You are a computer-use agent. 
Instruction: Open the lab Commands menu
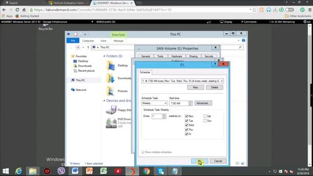click(x=249, y=22)
